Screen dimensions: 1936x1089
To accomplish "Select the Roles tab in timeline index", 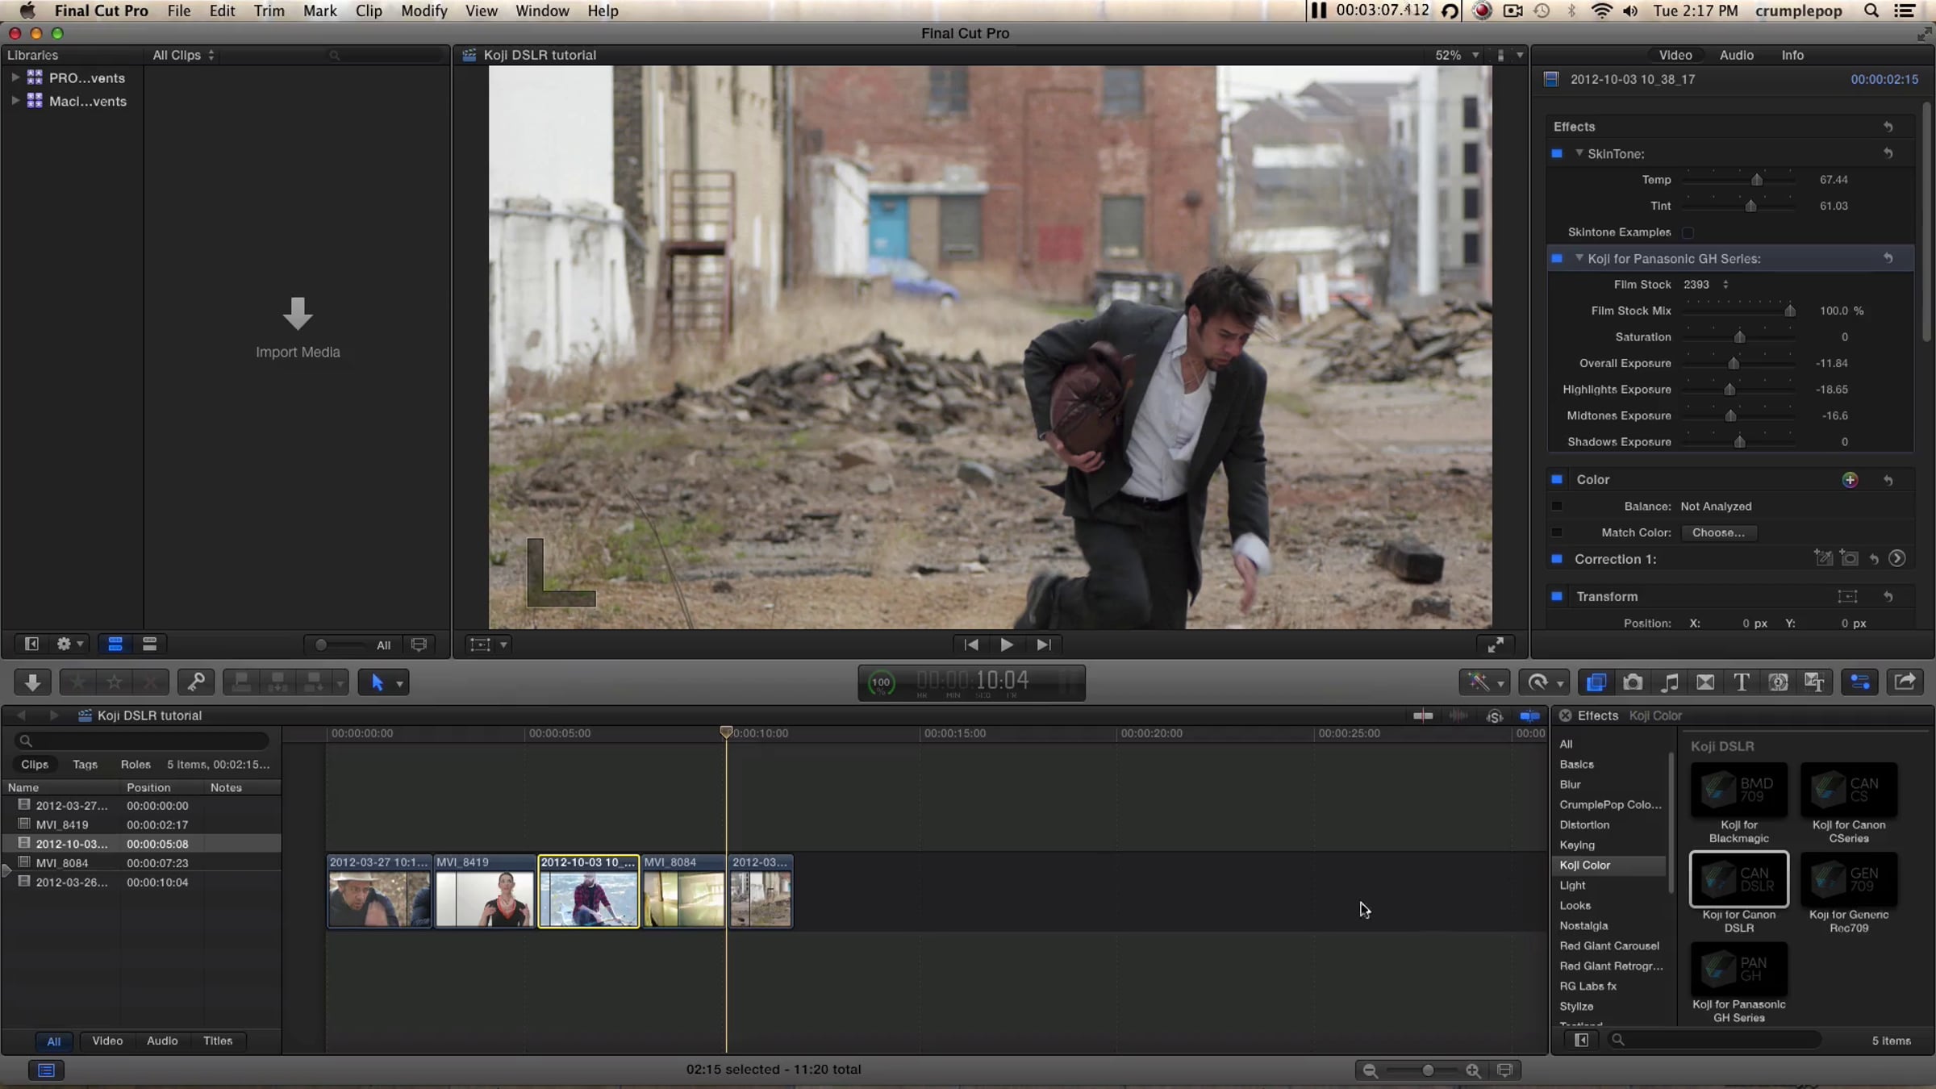I will pyautogui.click(x=136, y=765).
